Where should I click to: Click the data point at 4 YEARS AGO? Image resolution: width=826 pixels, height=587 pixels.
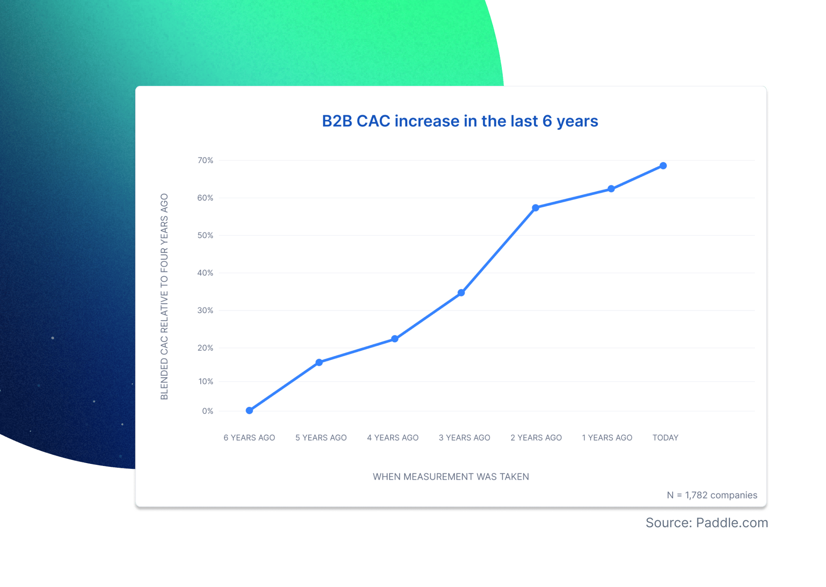pos(395,339)
